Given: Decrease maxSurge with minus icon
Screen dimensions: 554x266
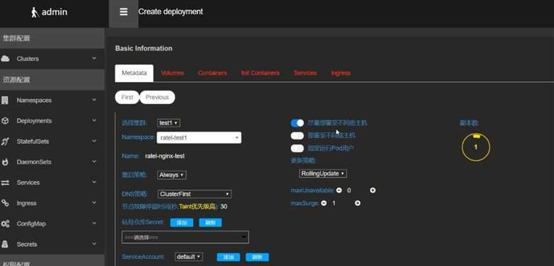Looking at the screenshot, I should point(323,203).
